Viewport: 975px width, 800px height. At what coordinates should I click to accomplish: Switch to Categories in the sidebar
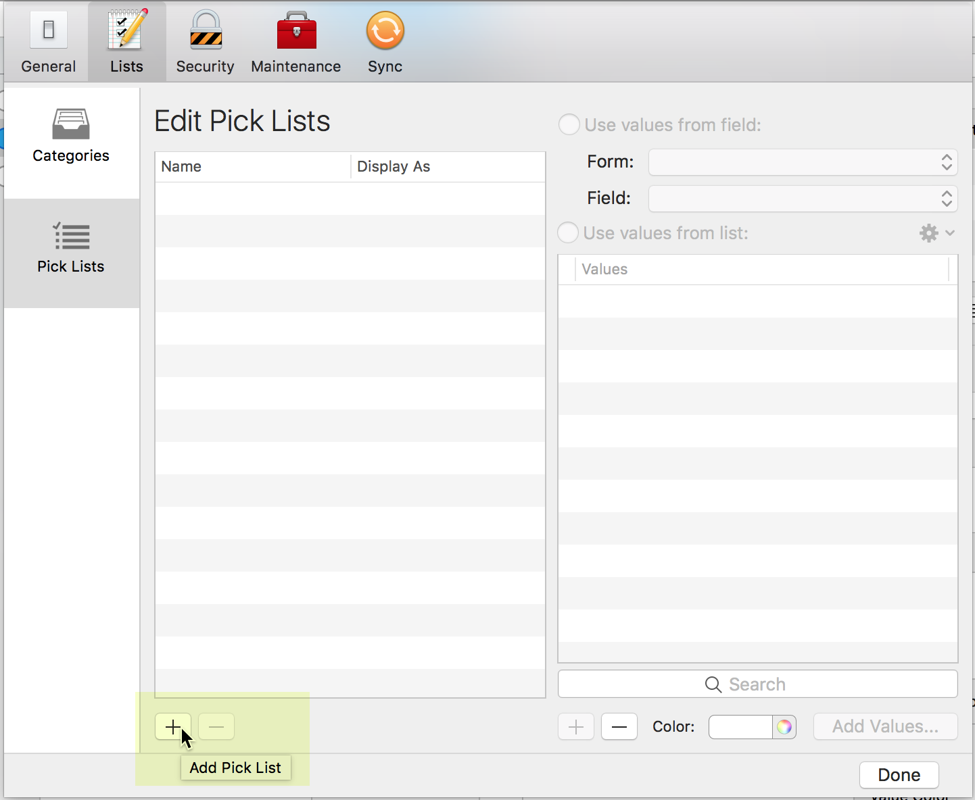point(71,136)
